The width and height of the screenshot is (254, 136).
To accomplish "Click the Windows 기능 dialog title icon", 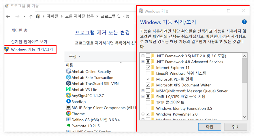I will pyautogui.click(x=141, y=11).
